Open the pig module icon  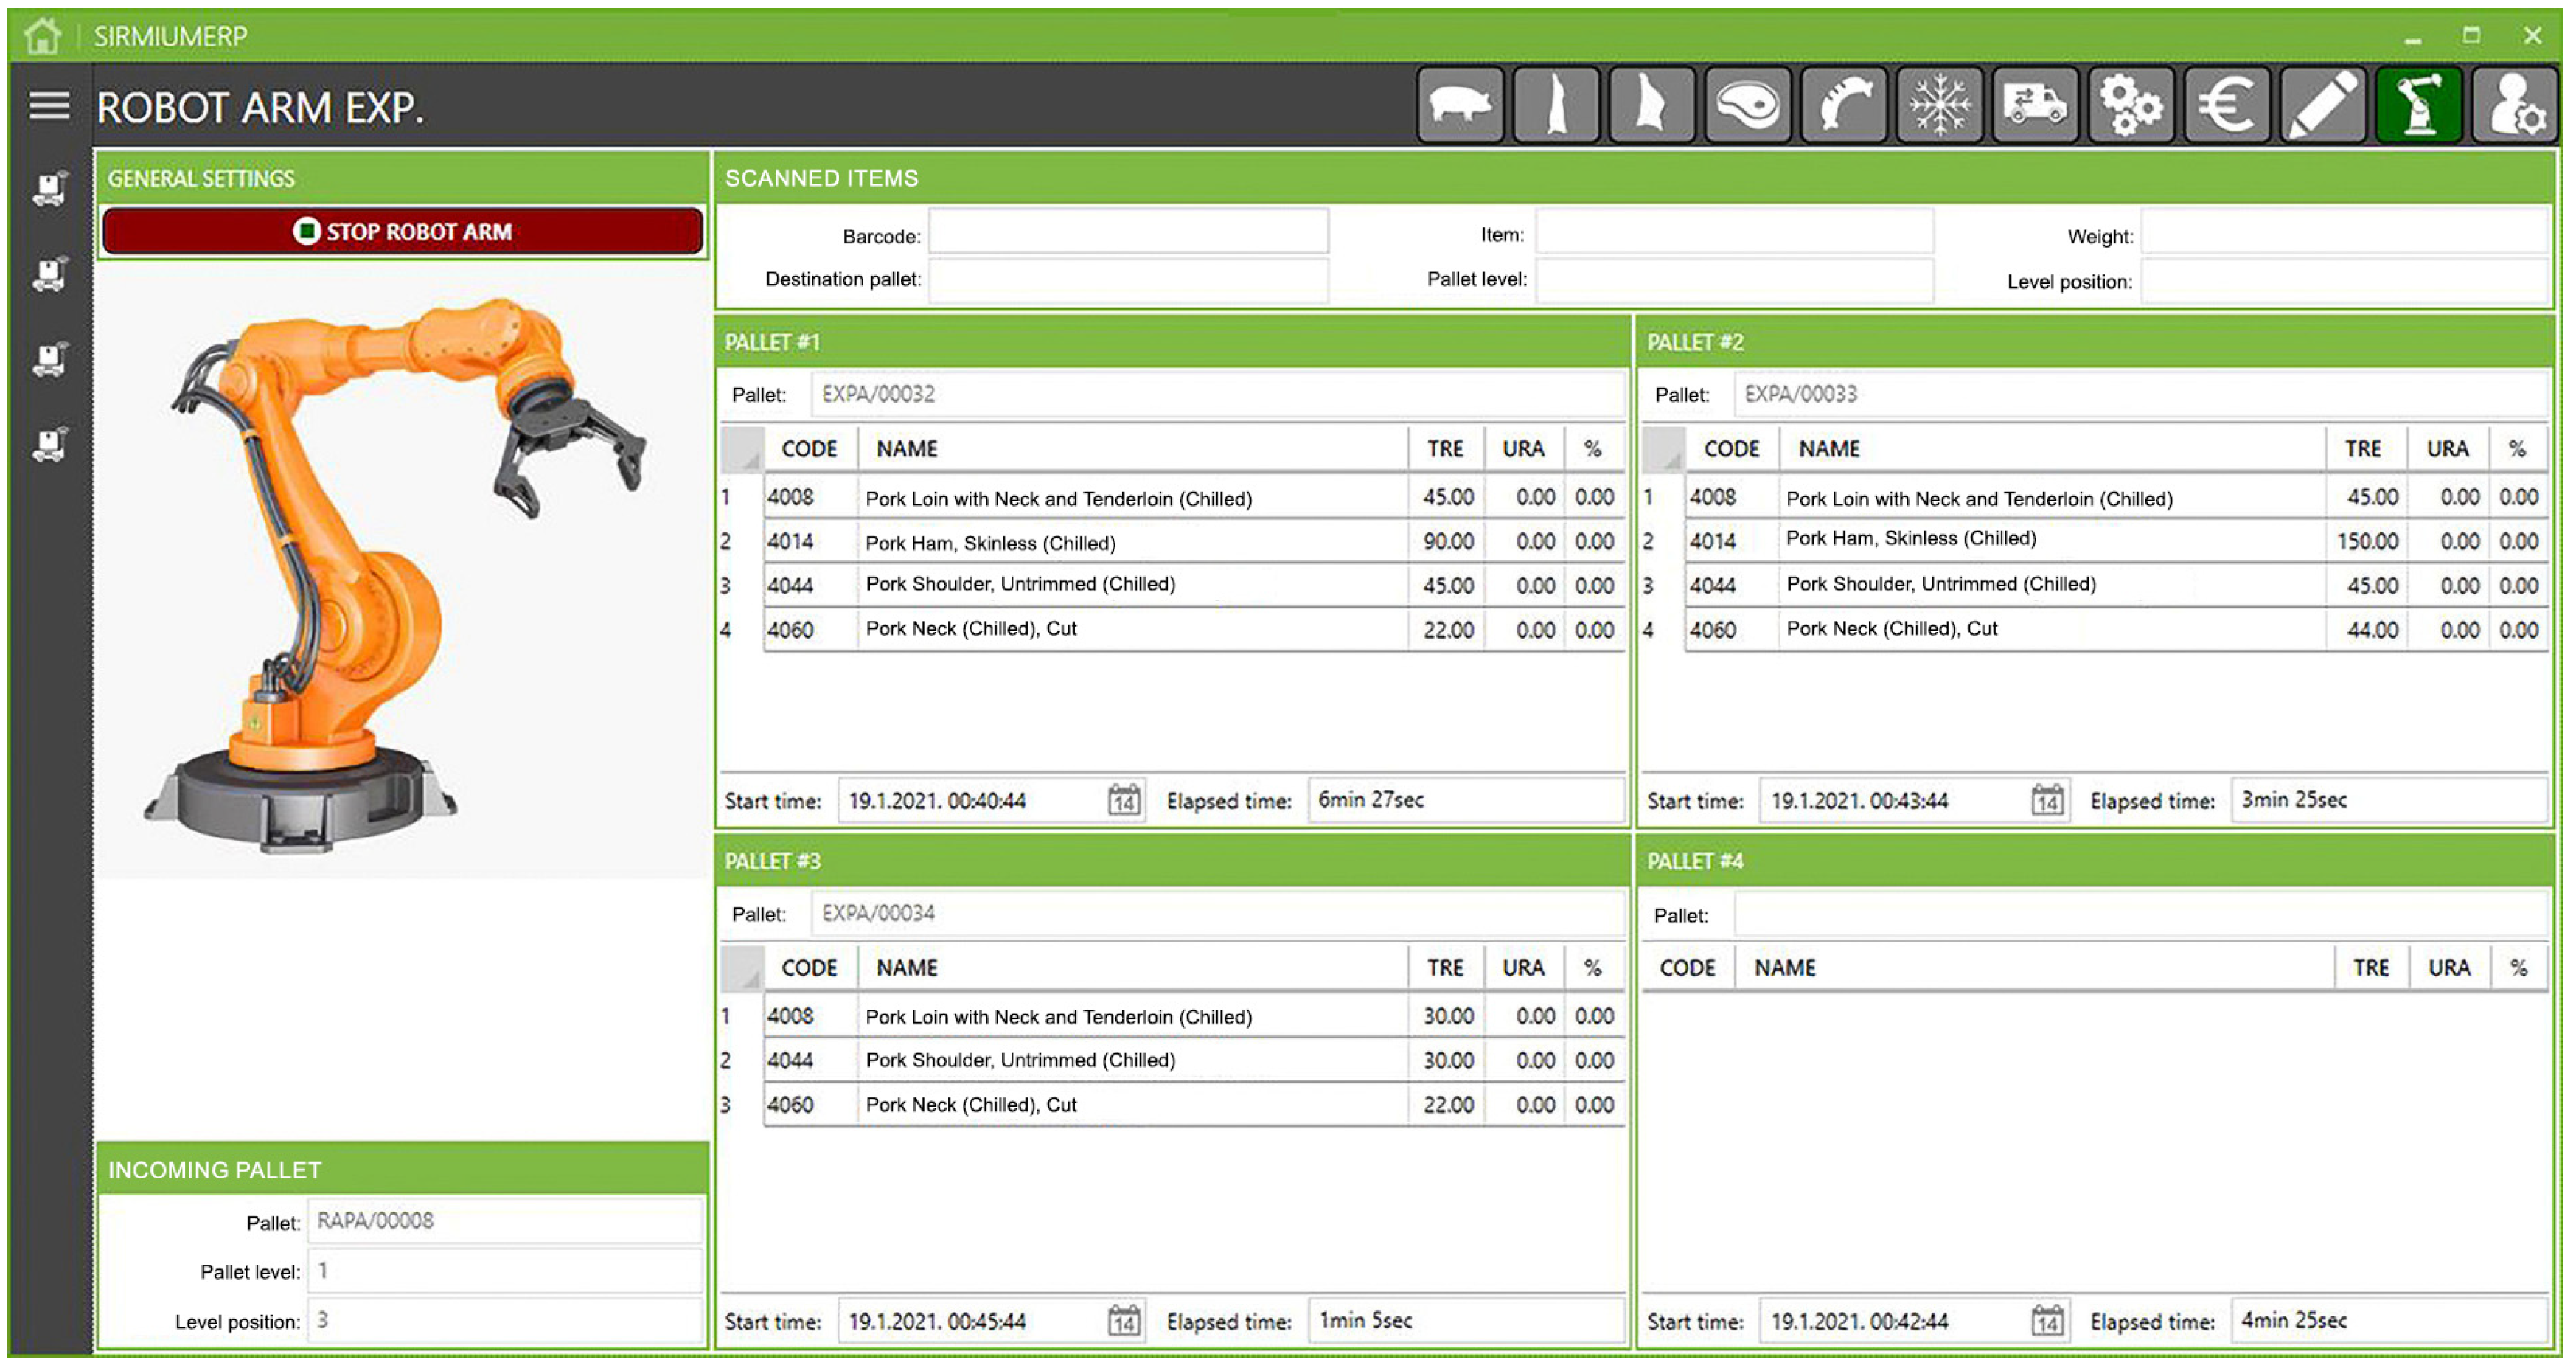[1460, 105]
